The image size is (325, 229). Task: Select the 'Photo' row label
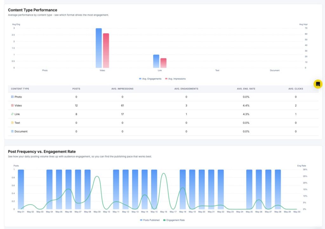[18, 97]
